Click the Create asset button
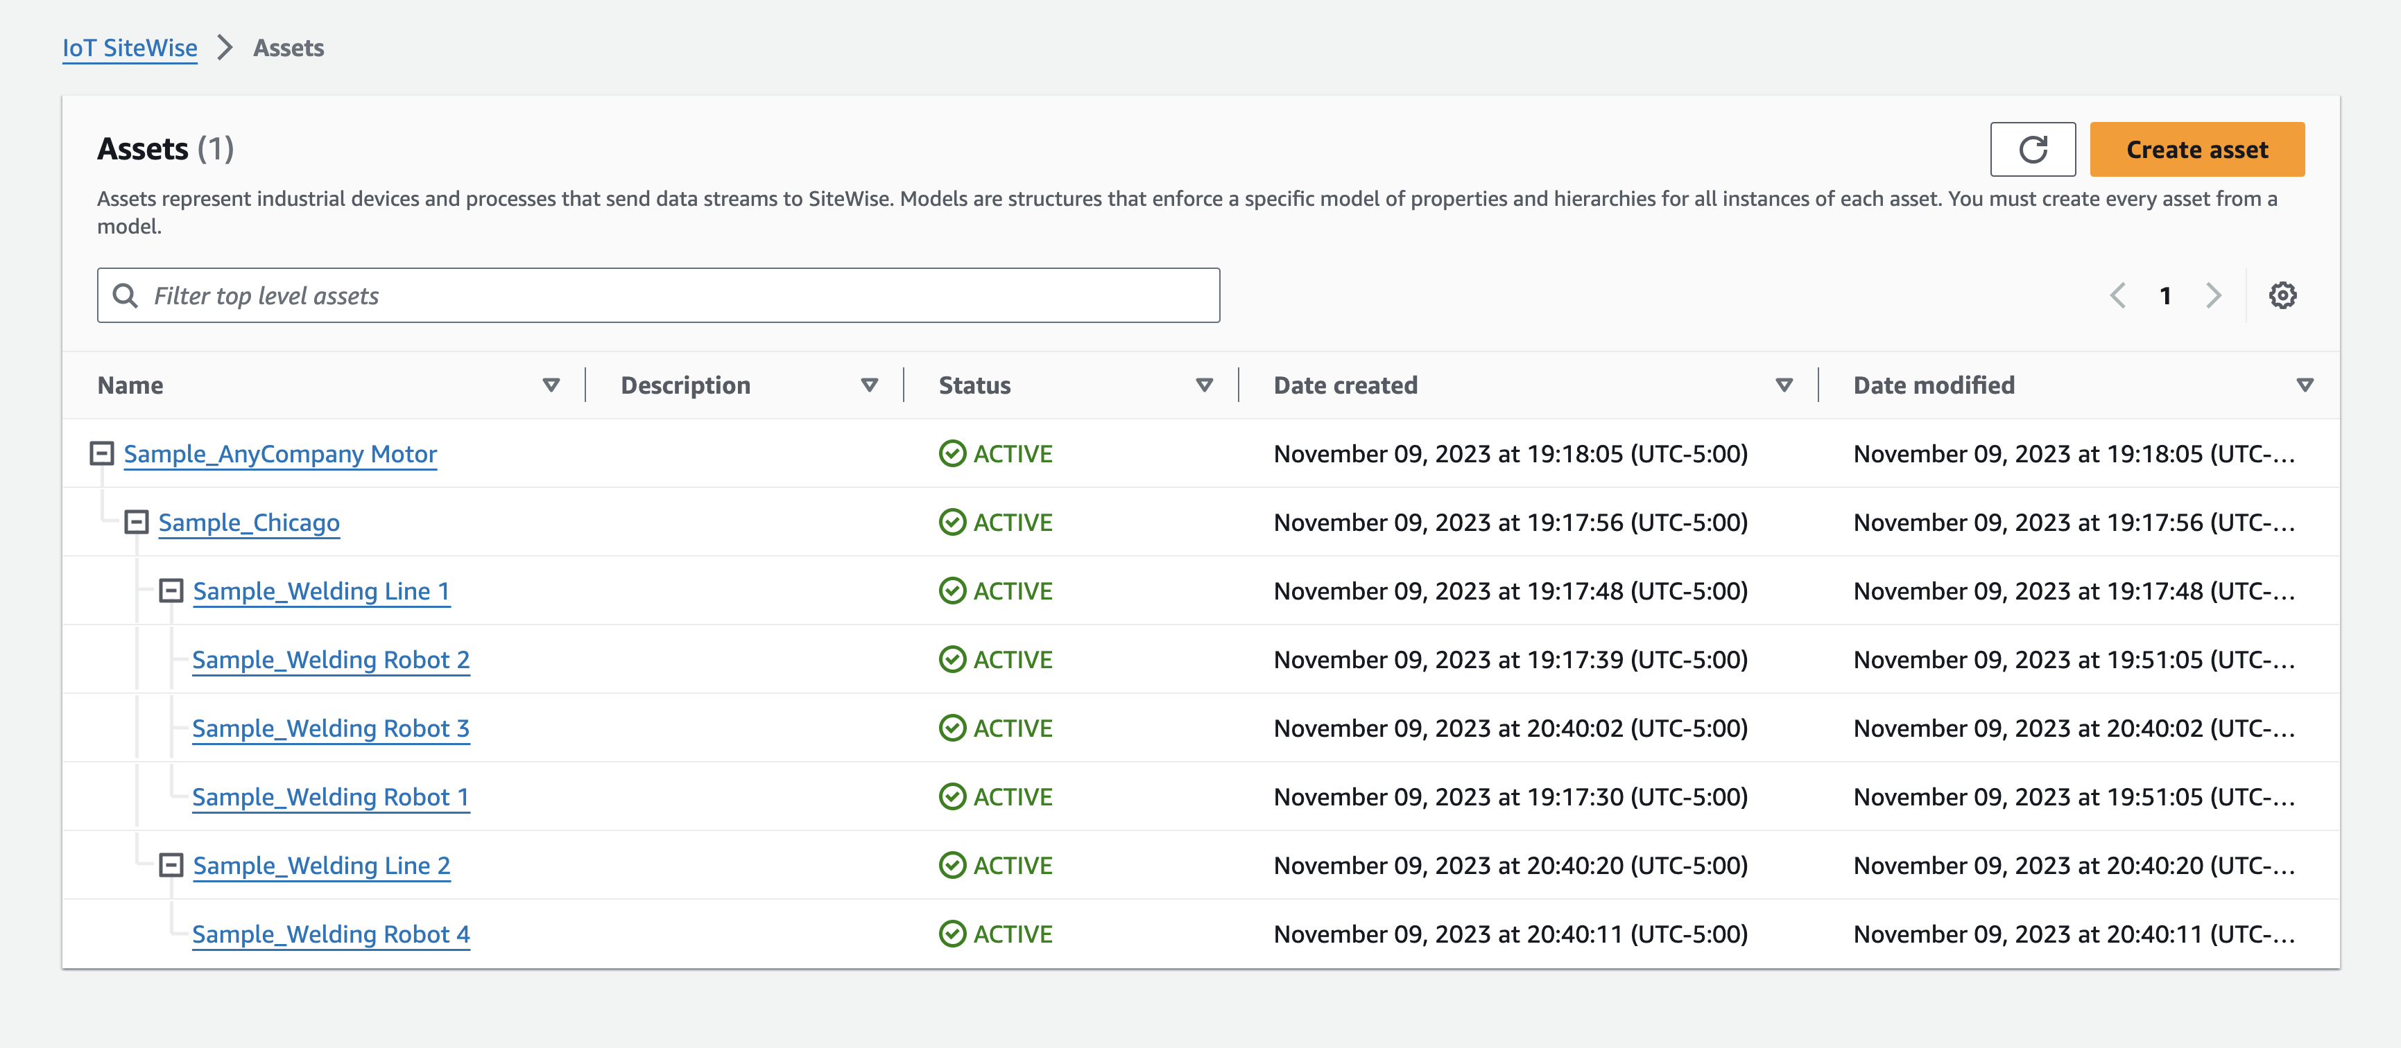The width and height of the screenshot is (2401, 1048). (x=2196, y=148)
